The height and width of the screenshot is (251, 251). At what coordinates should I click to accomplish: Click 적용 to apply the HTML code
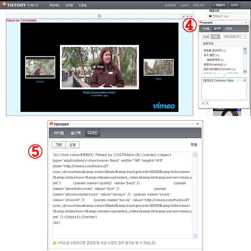click(194, 145)
